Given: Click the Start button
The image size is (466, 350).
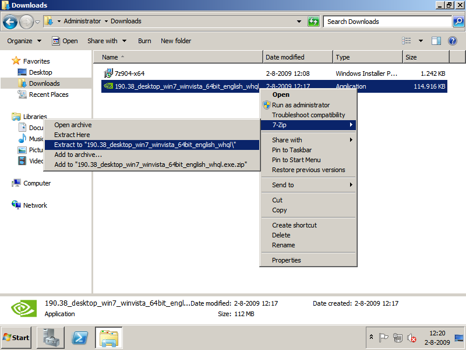Looking at the screenshot, I should coord(16,338).
